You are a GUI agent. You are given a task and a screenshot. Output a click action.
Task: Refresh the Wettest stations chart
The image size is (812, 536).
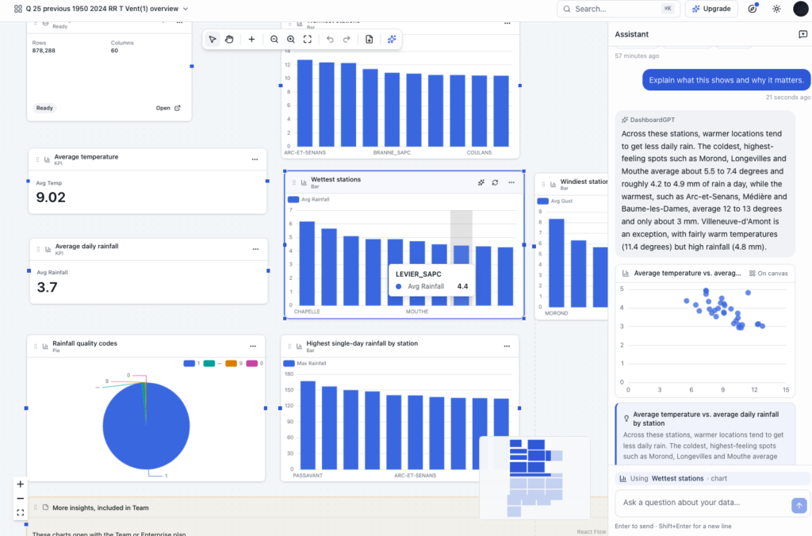(495, 182)
